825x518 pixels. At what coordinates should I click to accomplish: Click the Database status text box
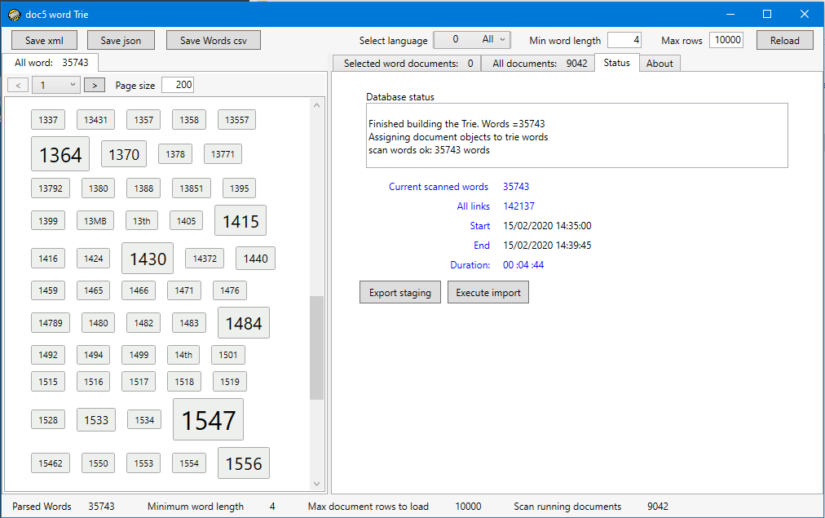pos(576,135)
